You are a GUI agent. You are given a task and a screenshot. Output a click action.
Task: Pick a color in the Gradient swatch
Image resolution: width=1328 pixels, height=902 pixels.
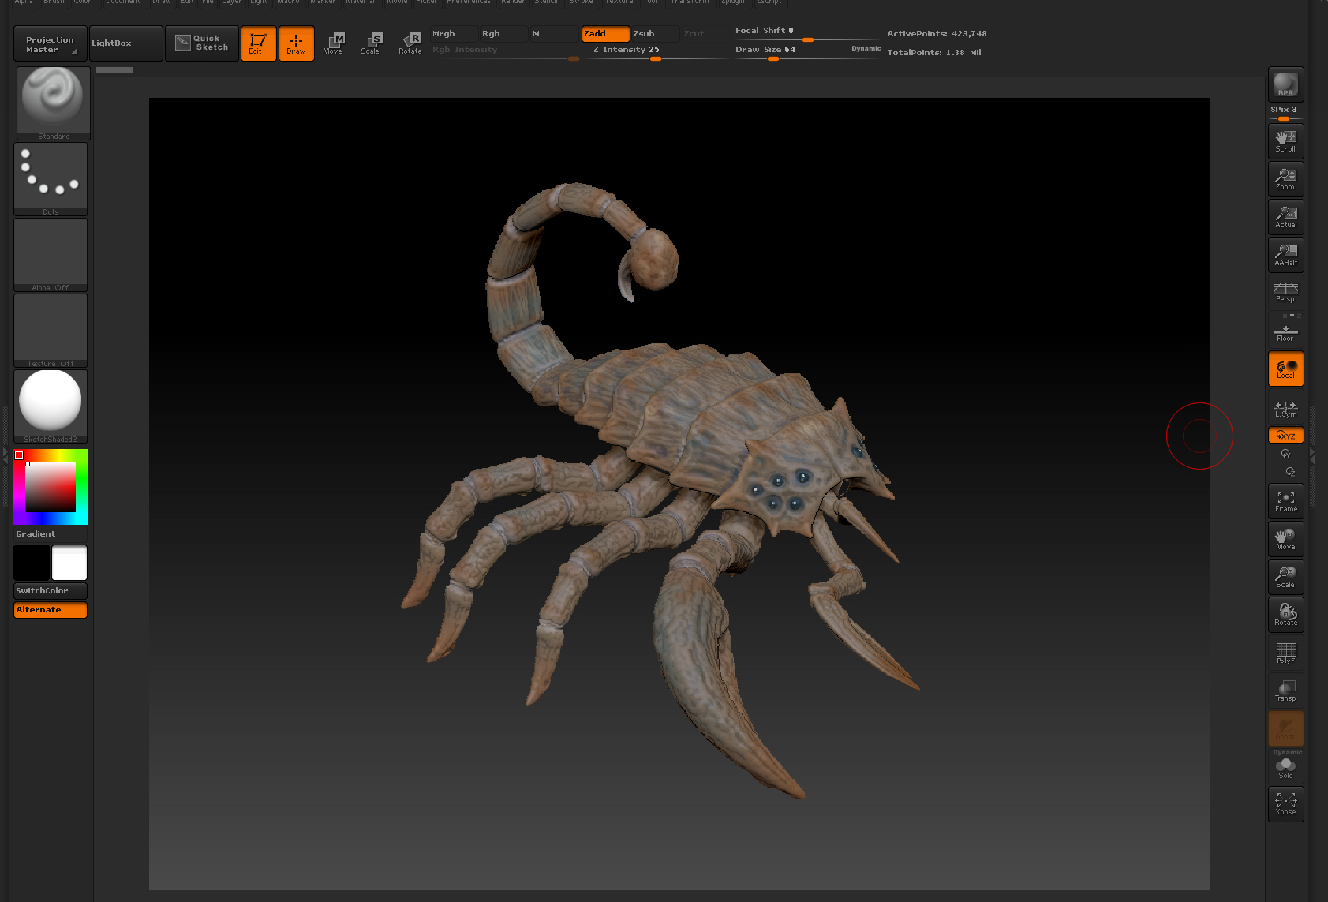[x=51, y=486]
